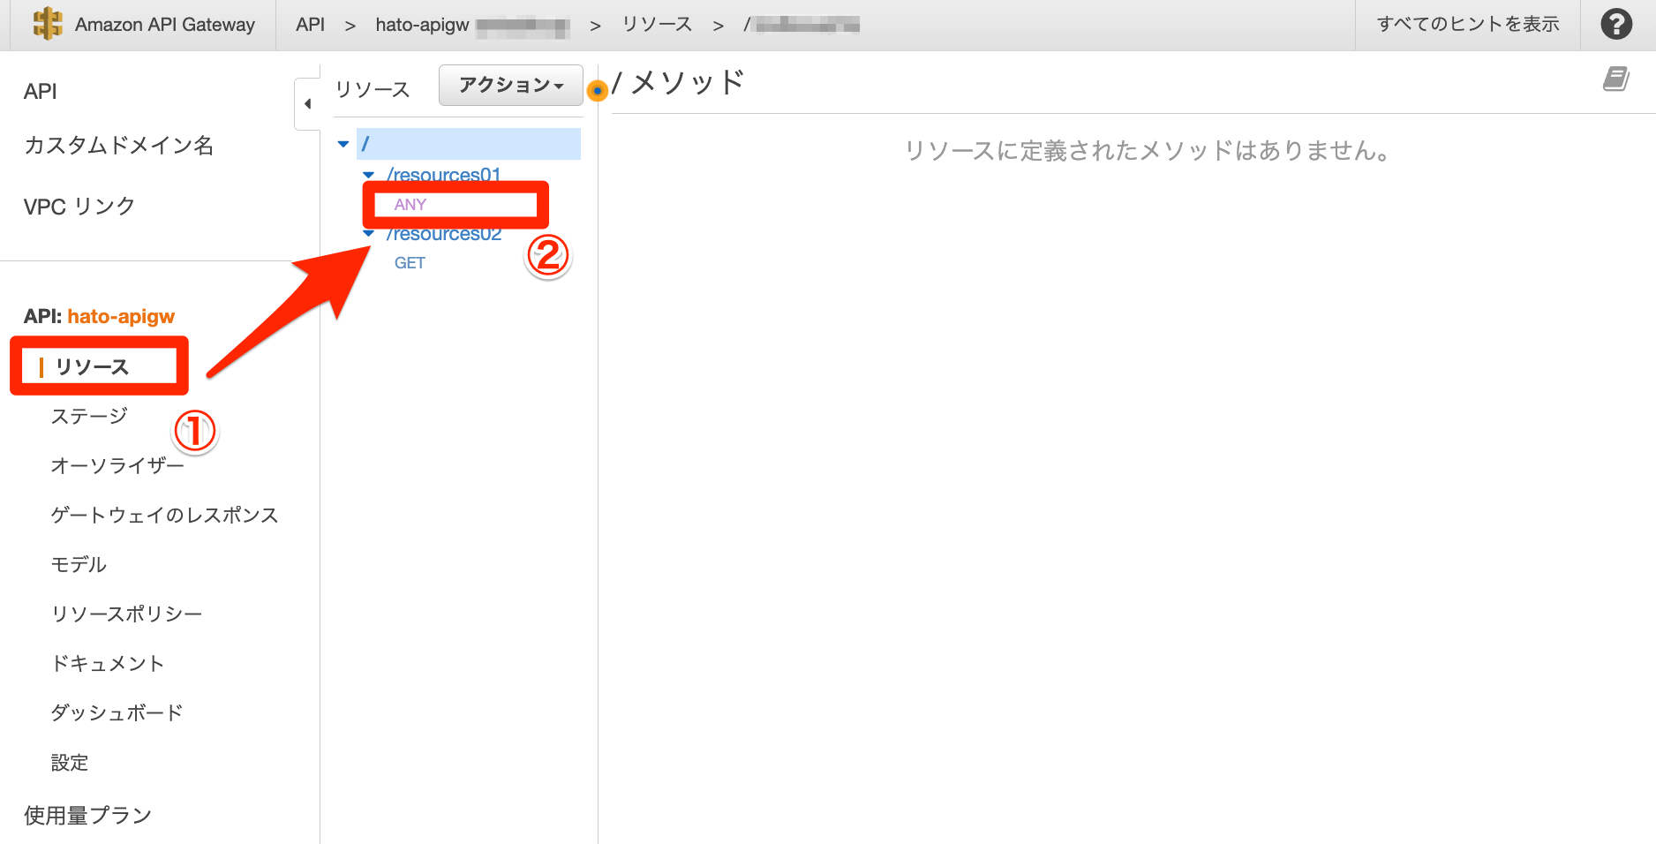Collapse the sidebar using the left arrow
1656x844 pixels.
pyautogui.click(x=308, y=102)
